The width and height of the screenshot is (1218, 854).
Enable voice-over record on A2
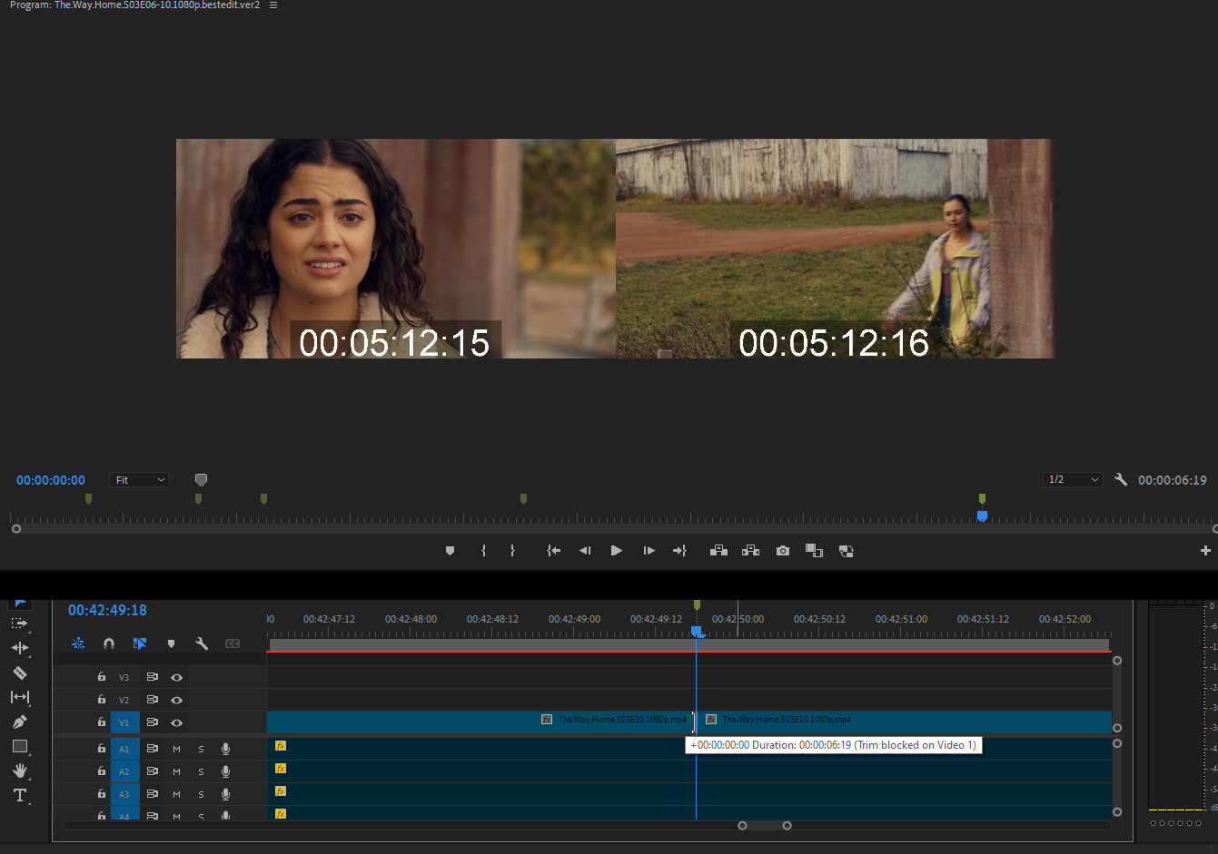pos(225,771)
